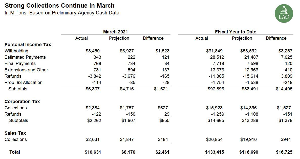Select the 'Prop. 63 Allocation' row label

click(24, 83)
